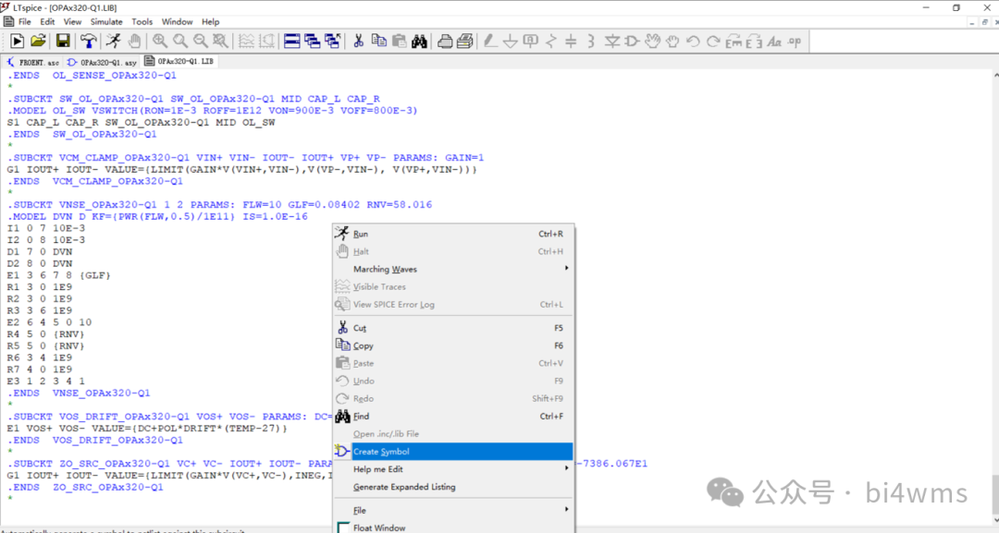Click the Zoom In magnifier icon

pyautogui.click(x=160, y=41)
